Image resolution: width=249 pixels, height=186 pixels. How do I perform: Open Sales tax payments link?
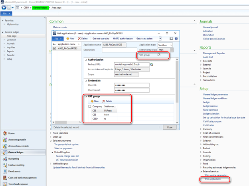[x=63, y=148]
